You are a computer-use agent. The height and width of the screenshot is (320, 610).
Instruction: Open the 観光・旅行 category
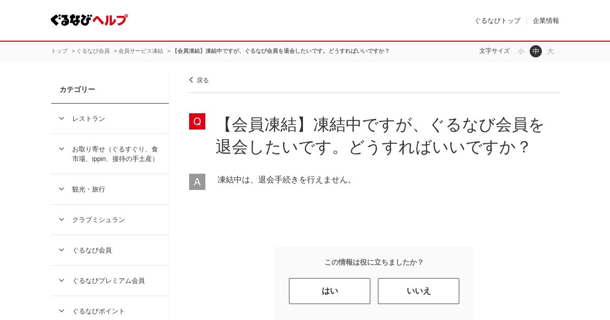[88, 189]
